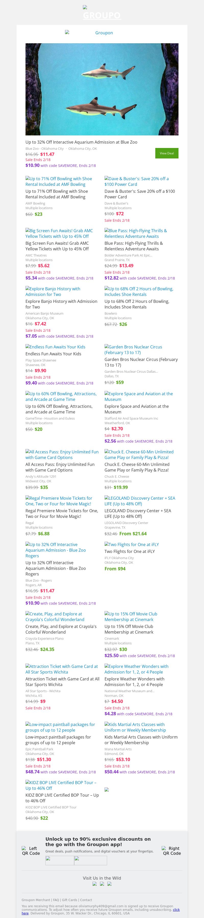Screen dimensions: 204x918
Task: Open the LEGOLAND Discovery Center + SEA LIFE deal
Action: pos(139,501)
